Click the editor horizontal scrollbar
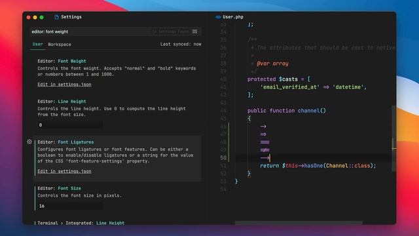 pyautogui.click(x=299, y=223)
